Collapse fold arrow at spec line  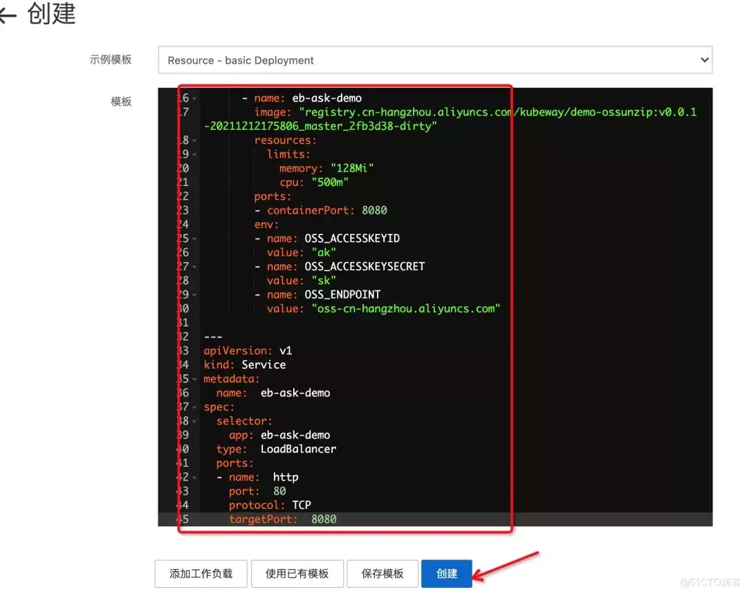coord(194,407)
